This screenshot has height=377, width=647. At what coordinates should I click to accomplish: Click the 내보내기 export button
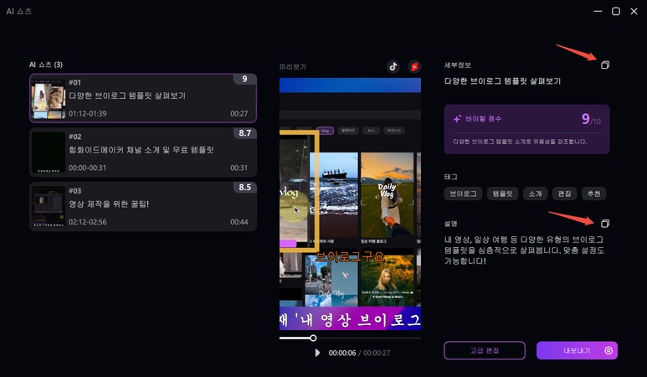pyautogui.click(x=577, y=350)
